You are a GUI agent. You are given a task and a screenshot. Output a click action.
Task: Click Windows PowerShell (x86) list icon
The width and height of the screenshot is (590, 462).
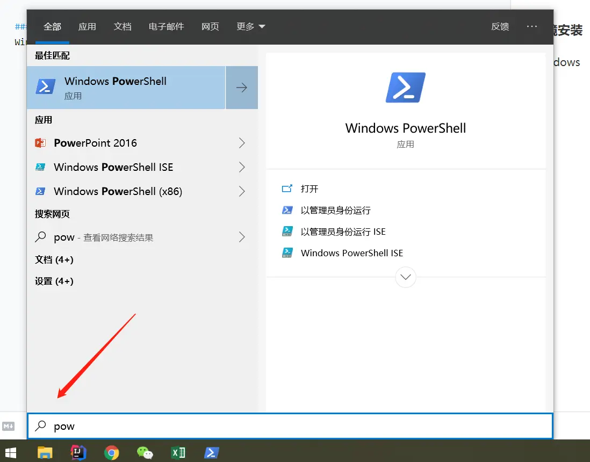[40, 191]
